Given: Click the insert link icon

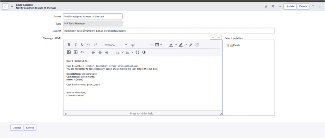Looking at the screenshot, I should 190,45.
